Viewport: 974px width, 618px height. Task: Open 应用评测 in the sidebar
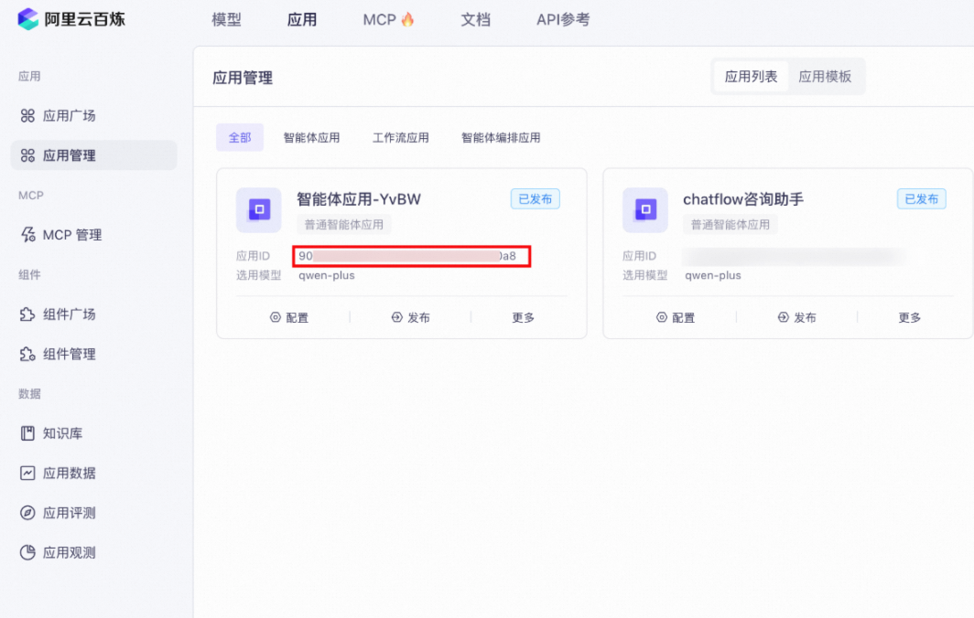pos(69,513)
